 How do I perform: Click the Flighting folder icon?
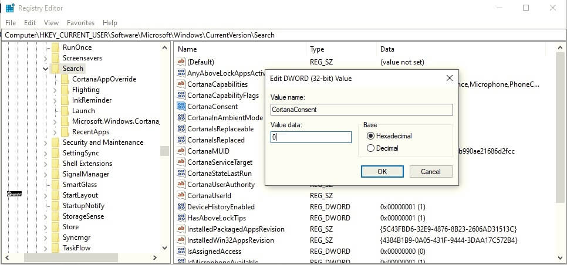point(65,90)
